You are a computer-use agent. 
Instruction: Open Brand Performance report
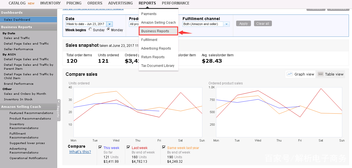pos(19,84)
